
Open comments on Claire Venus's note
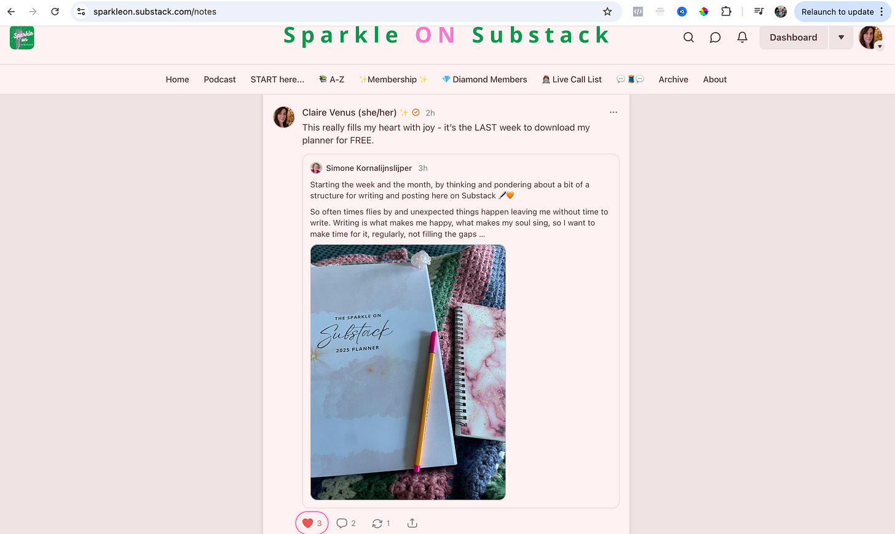click(x=346, y=523)
